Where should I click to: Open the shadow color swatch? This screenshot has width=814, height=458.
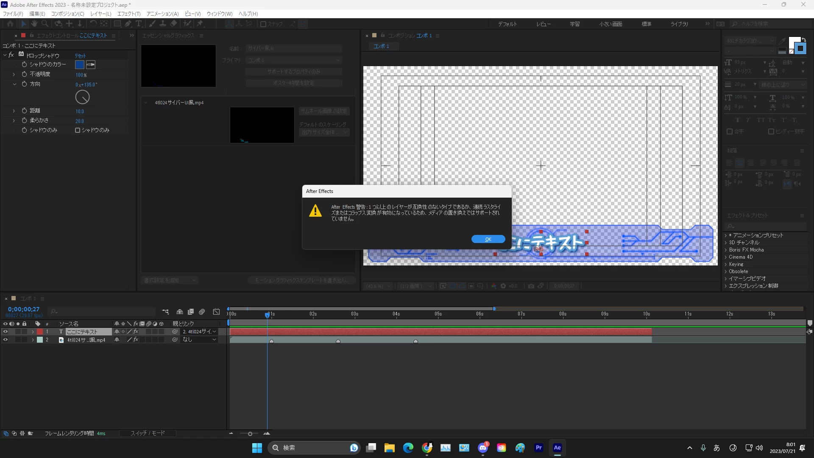point(80,64)
